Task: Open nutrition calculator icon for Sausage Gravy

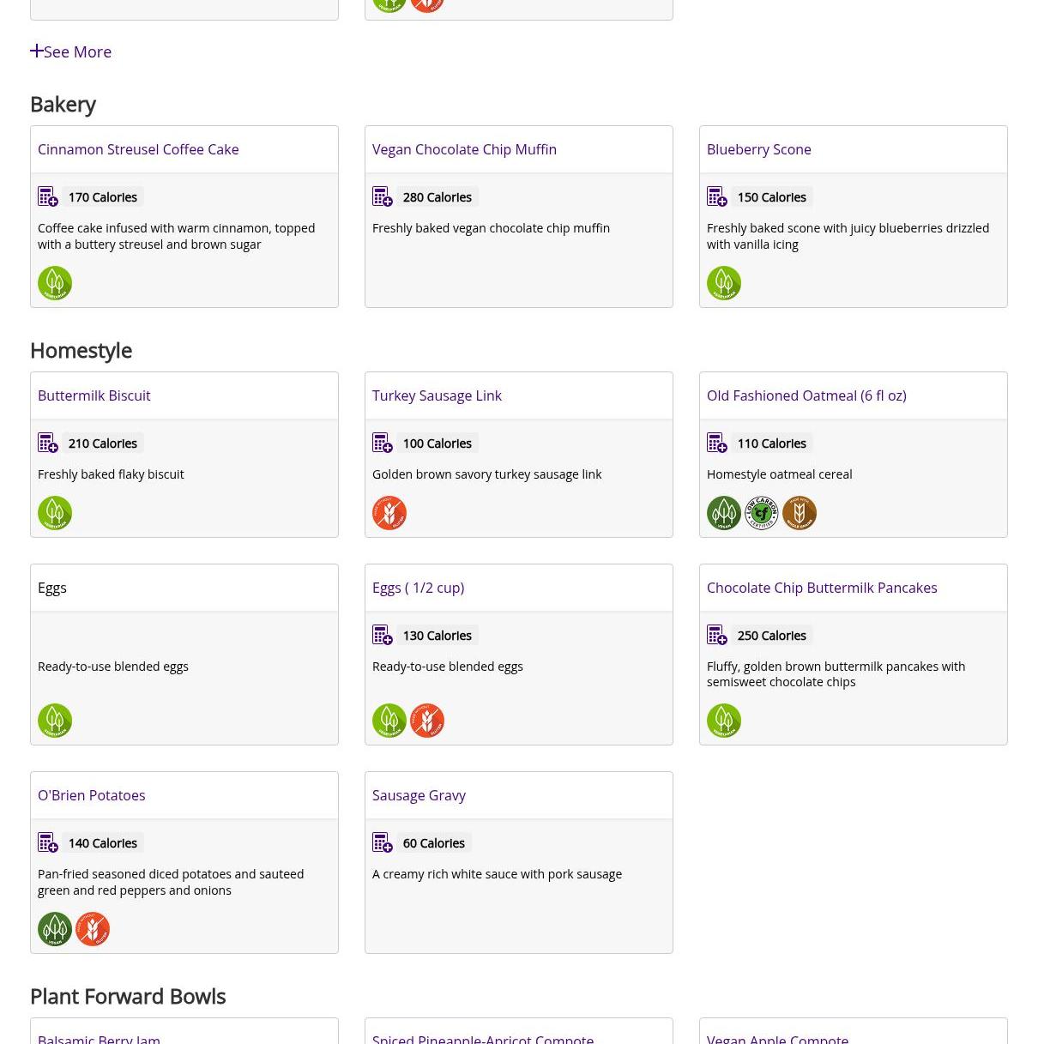Action: point(383,842)
